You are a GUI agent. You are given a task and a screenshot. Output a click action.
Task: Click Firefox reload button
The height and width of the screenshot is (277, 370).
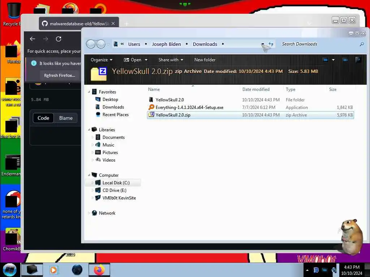coord(59,39)
